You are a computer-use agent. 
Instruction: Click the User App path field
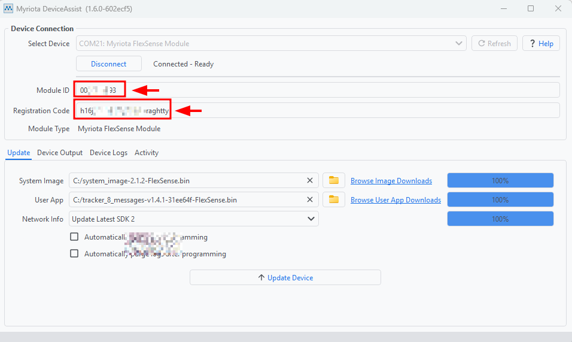click(x=194, y=199)
